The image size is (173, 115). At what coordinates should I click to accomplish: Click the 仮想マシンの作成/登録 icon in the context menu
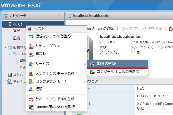[31, 36]
